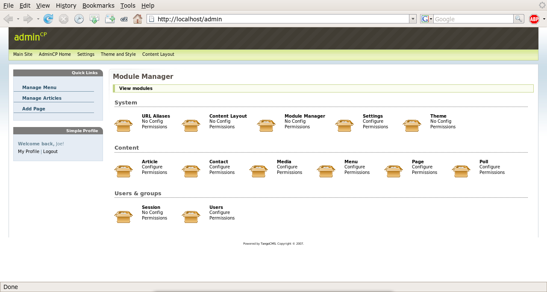Click Configure under the Poll module
The image size is (547, 292).
point(490,167)
